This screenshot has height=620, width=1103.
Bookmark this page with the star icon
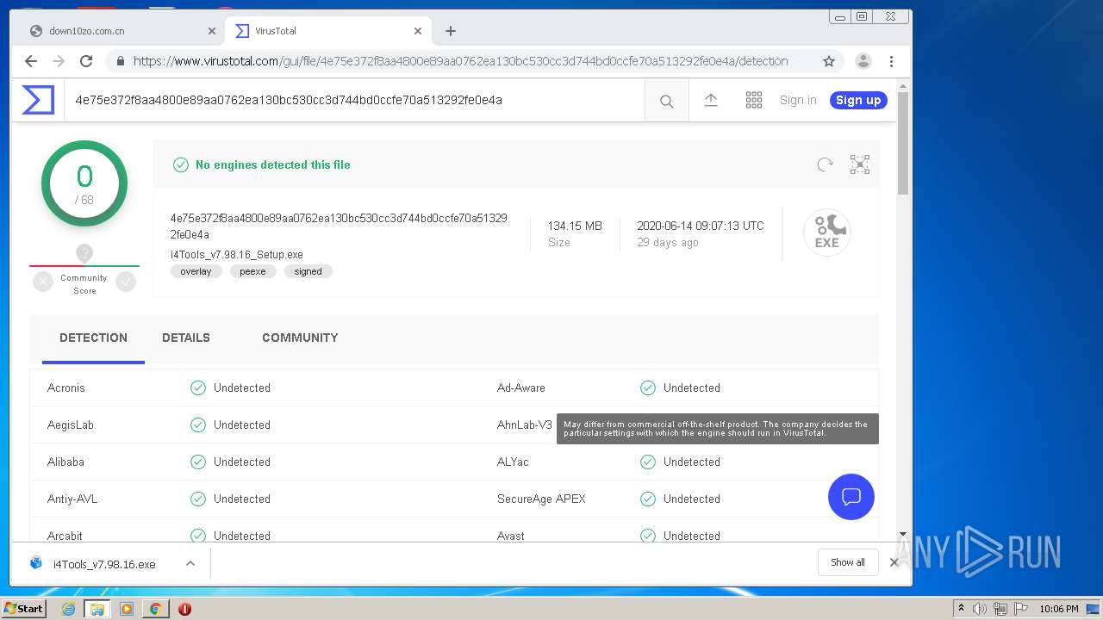click(x=829, y=61)
